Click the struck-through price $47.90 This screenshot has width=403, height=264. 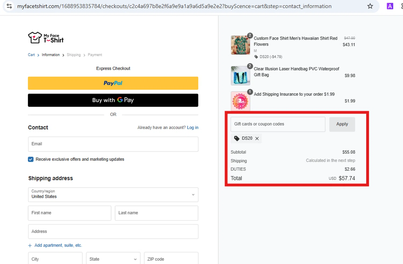click(x=350, y=38)
